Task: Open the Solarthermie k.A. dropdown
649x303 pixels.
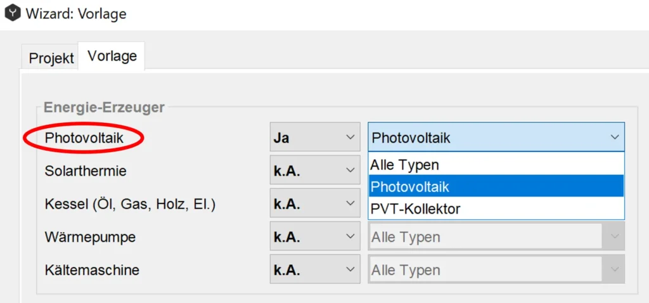Action: pos(315,170)
